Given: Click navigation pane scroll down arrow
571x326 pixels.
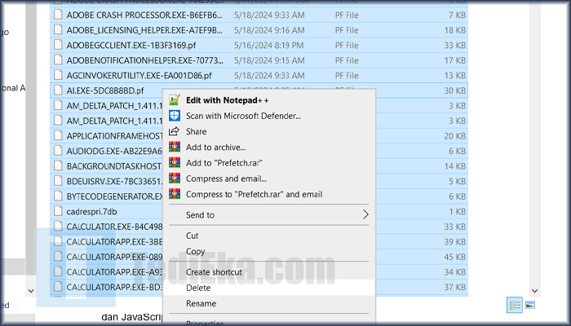Looking at the screenshot, I should (31, 291).
